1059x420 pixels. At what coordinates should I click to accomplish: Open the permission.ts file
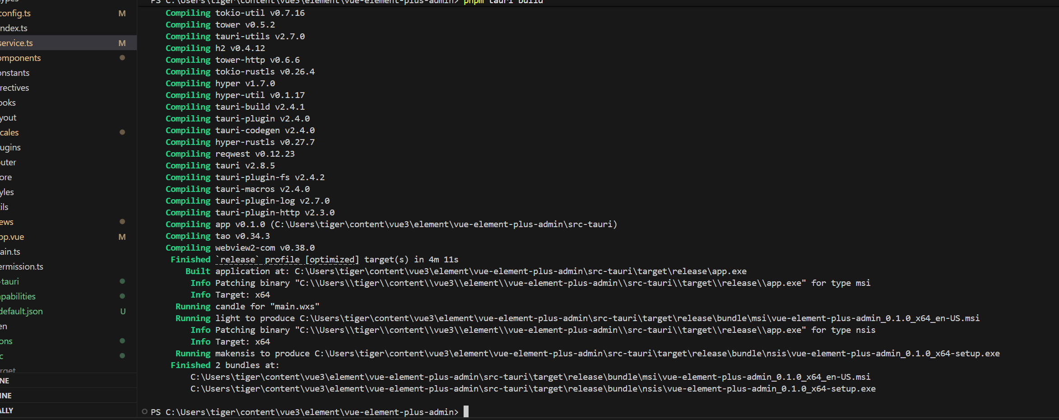click(x=68, y=266)
